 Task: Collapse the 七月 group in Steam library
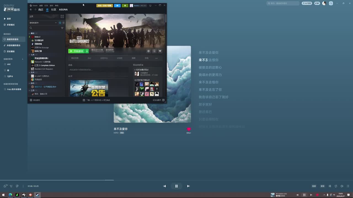(30, 55)
